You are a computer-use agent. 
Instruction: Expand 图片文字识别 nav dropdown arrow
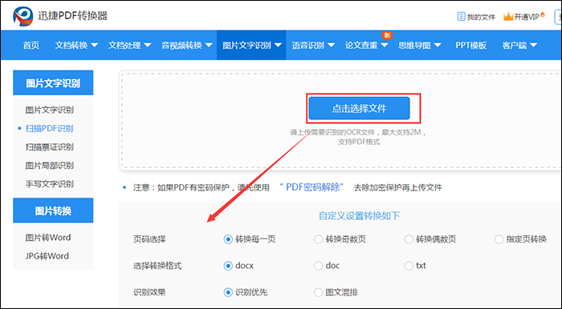(278, 46)
